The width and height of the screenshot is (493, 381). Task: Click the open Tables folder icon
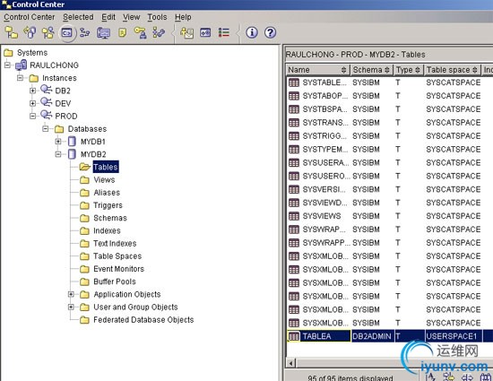point(84,167)
